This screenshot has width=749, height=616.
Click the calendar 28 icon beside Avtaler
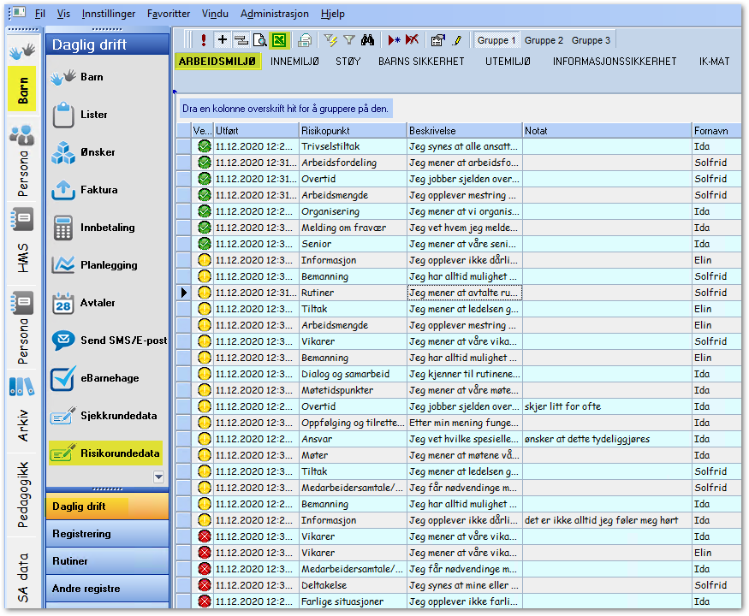pyautogui.click(x=63, y=303)
